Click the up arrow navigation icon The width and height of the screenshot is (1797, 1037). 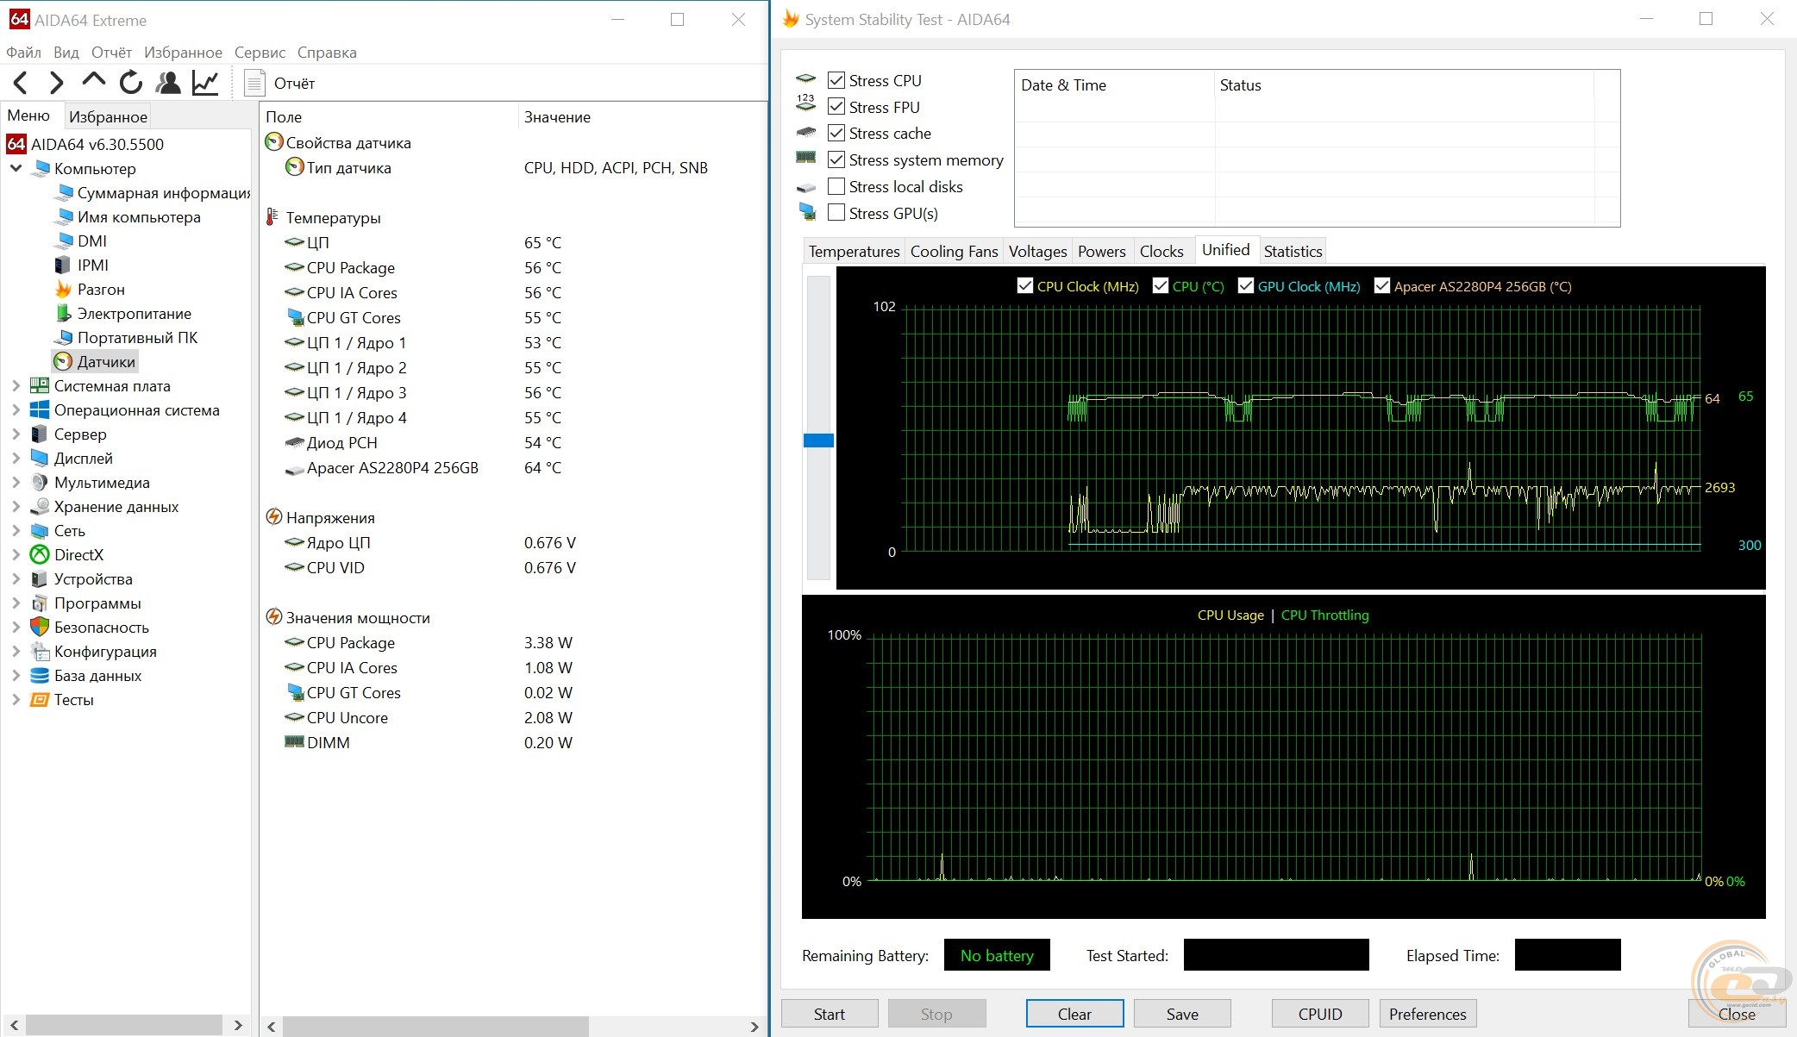93,81
